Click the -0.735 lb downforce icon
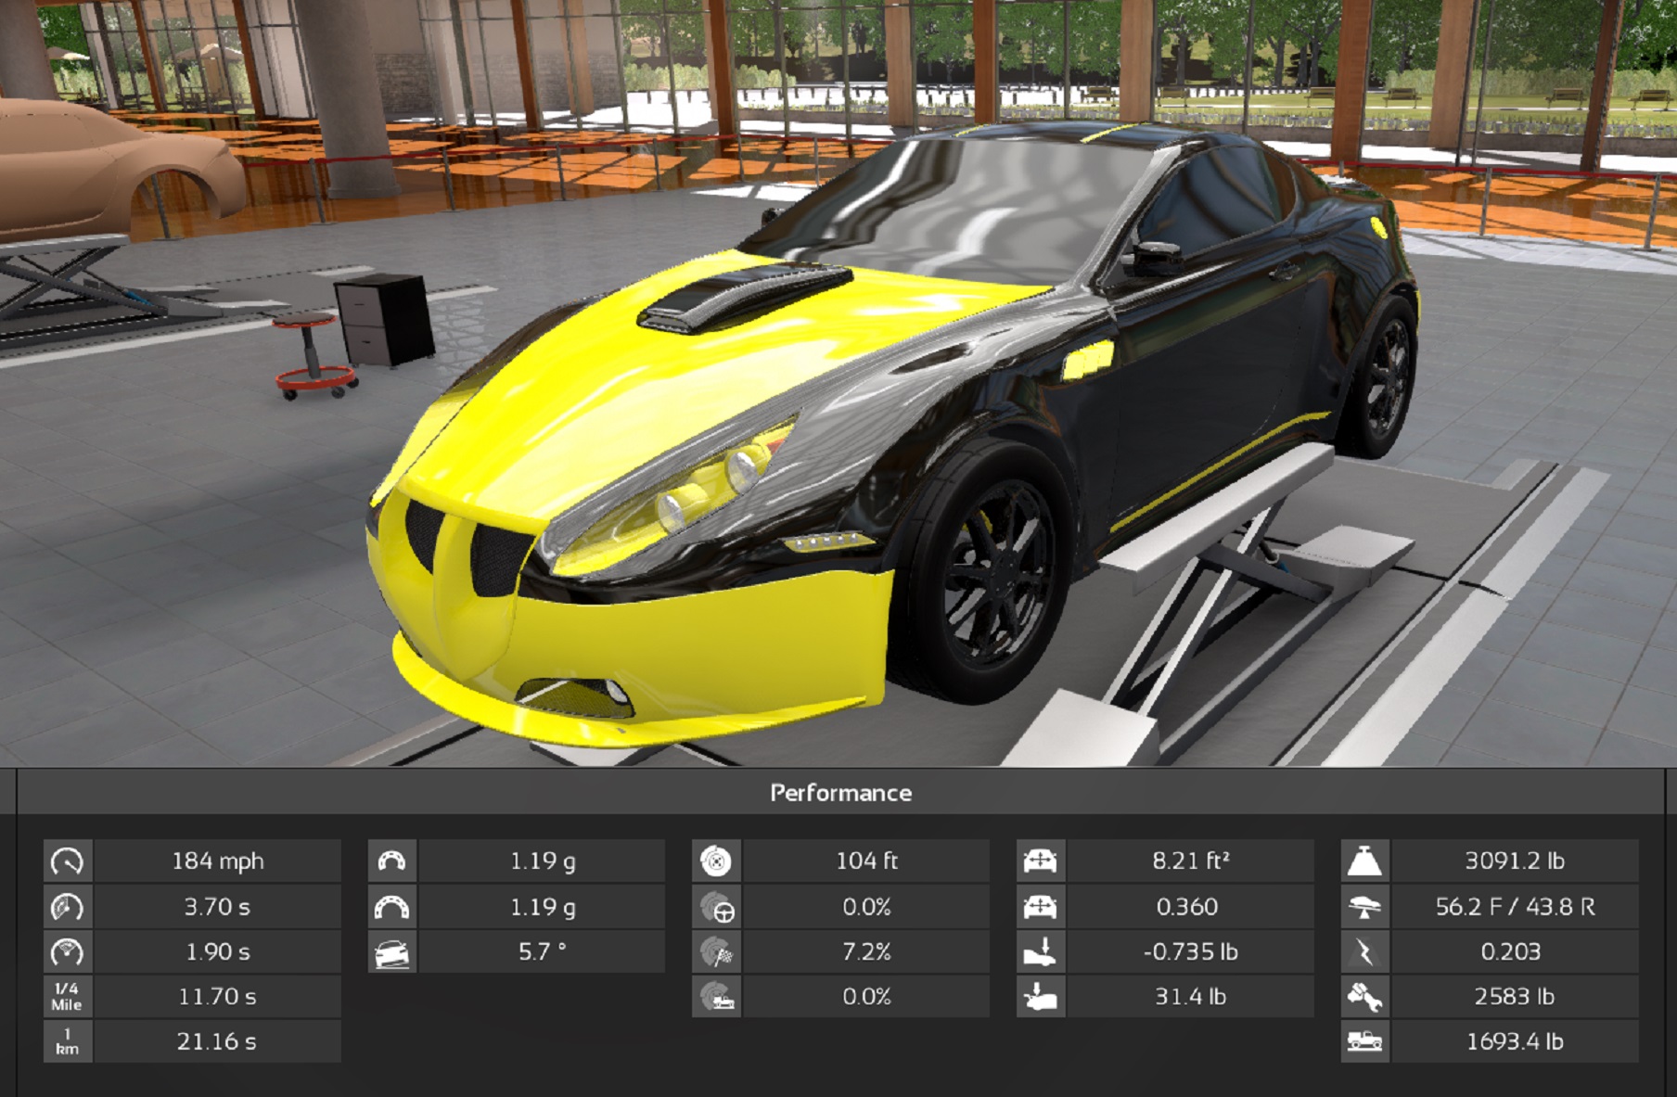Screen dimensions: 1677x1097 pos(1041,951)
